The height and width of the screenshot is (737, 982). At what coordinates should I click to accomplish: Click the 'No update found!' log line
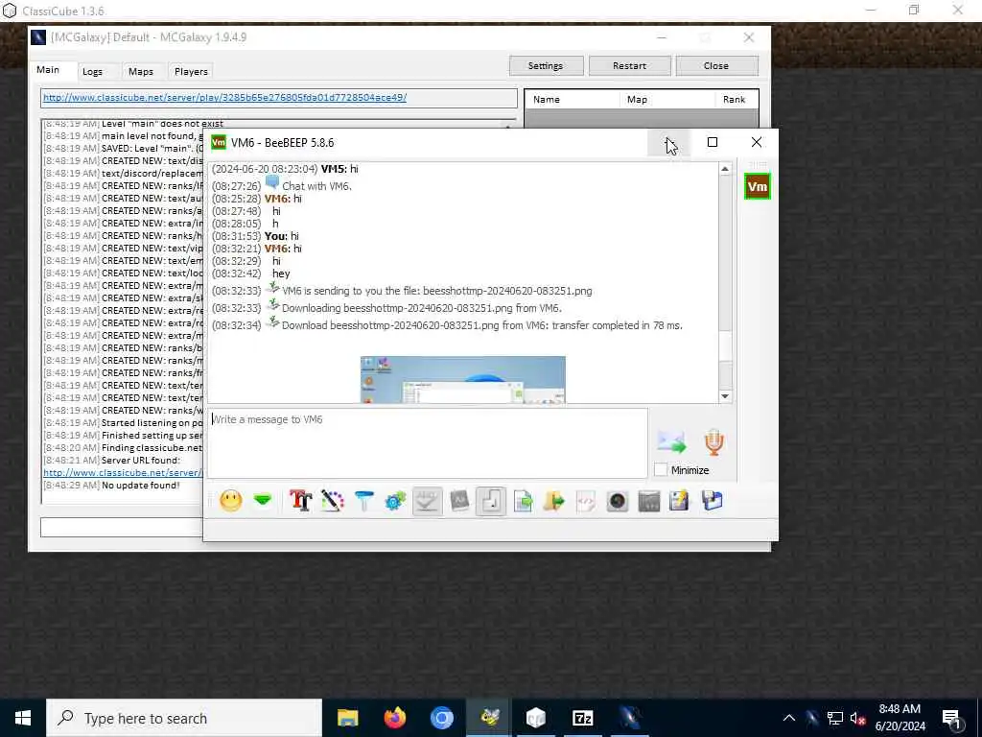(x=111, y=485)
